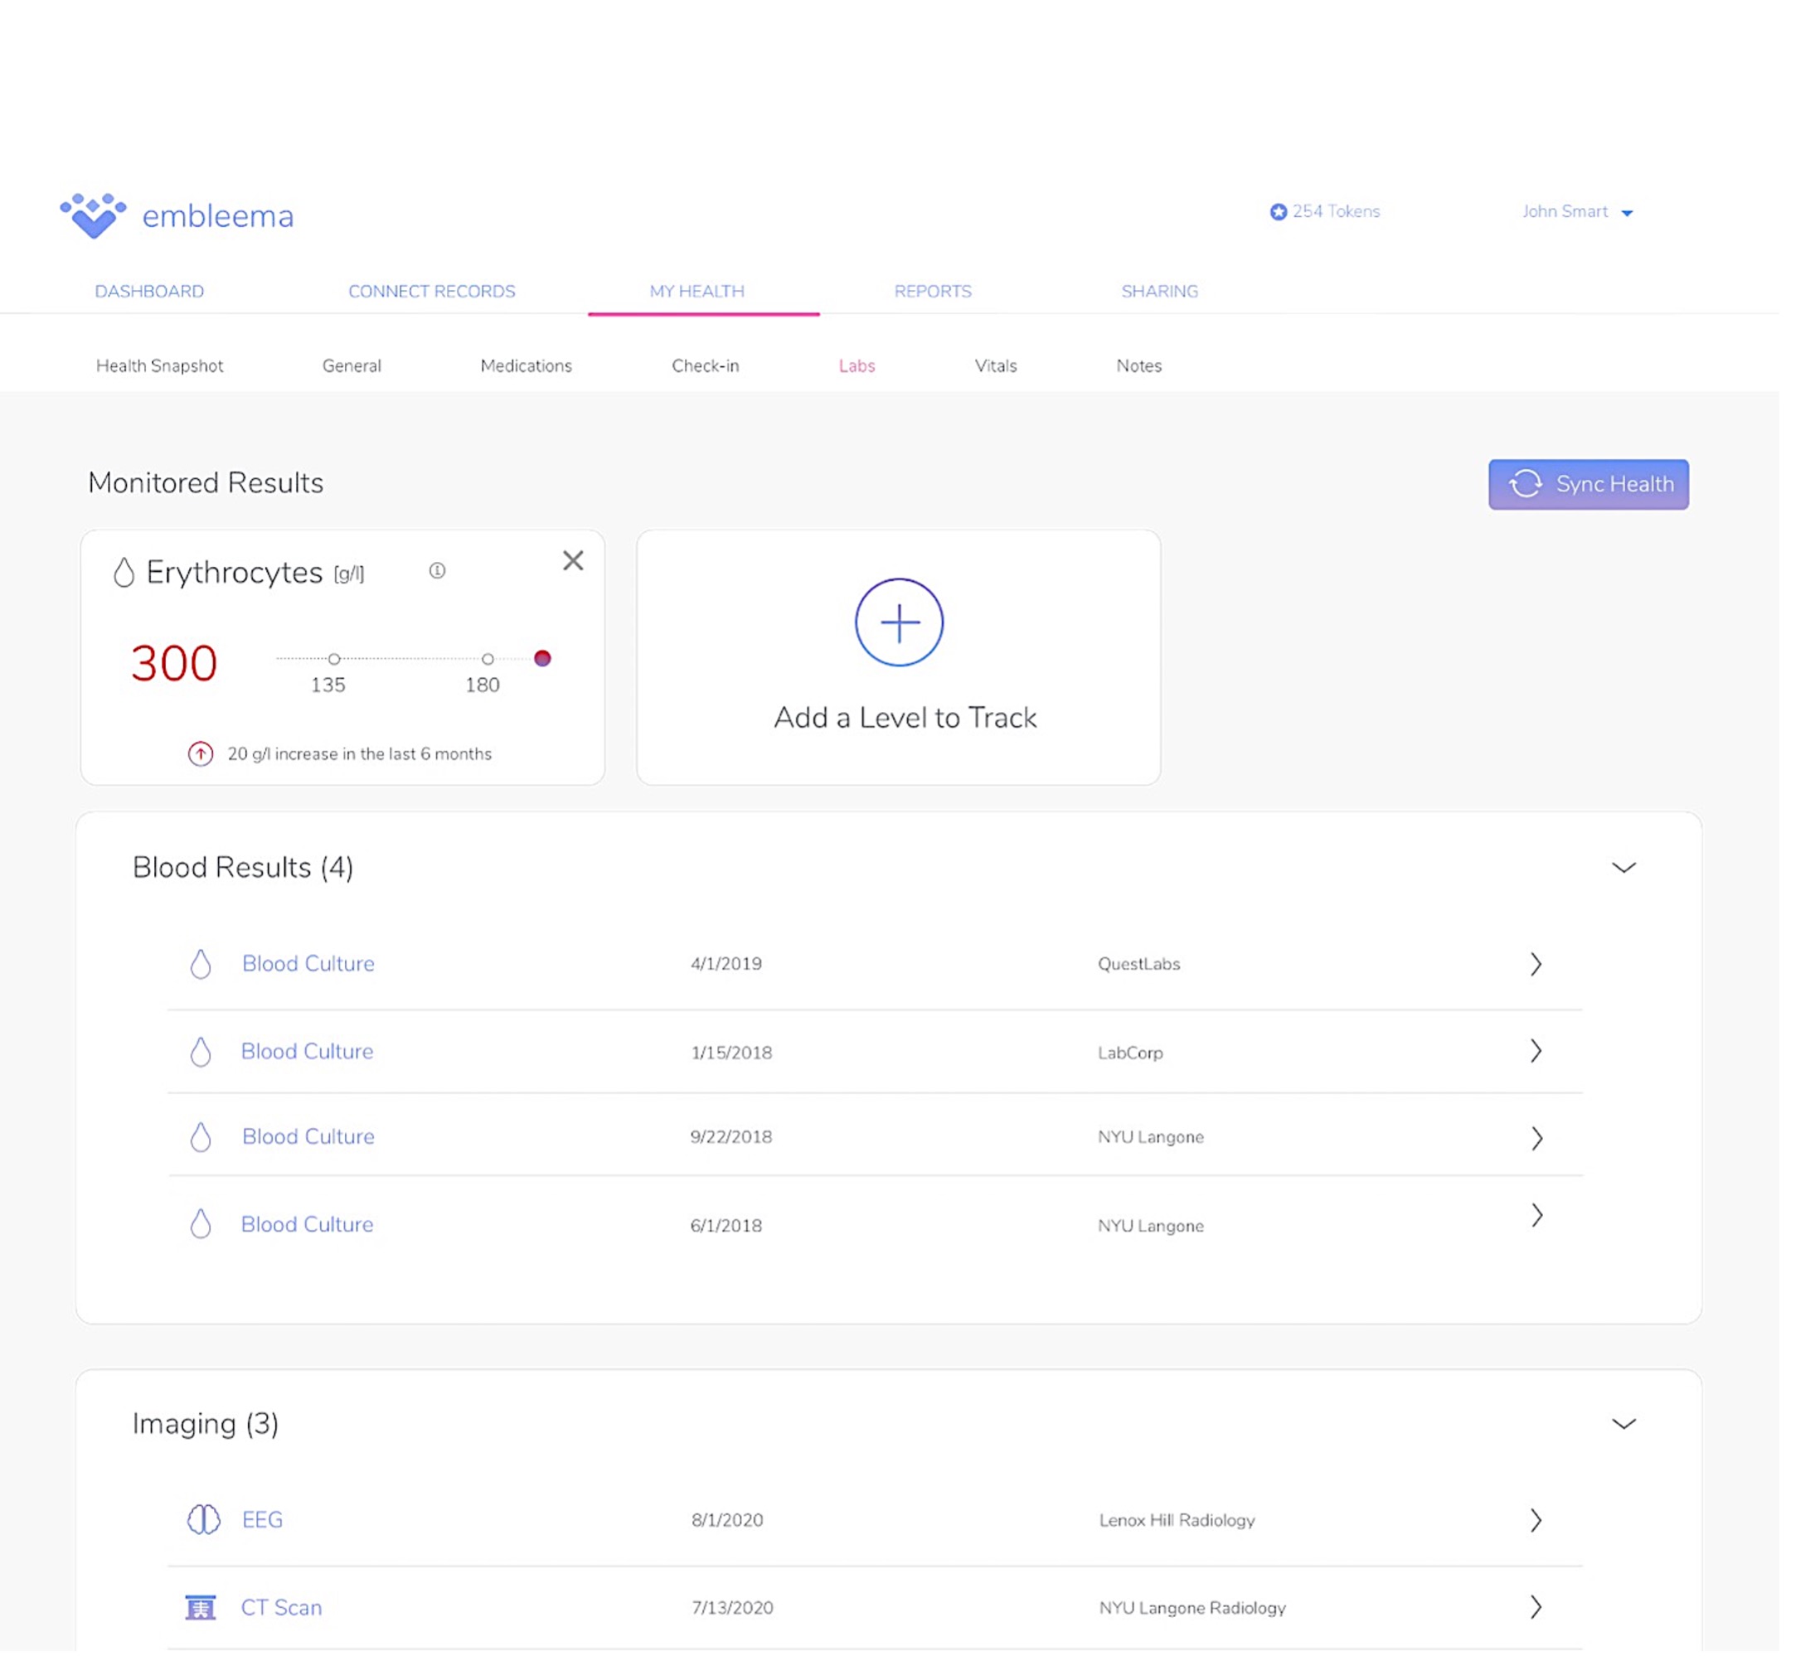1820x1656 pixels.
Task: Open the Lenox Hill Radiology EEG row arrow
Action: (1536, 1520)
